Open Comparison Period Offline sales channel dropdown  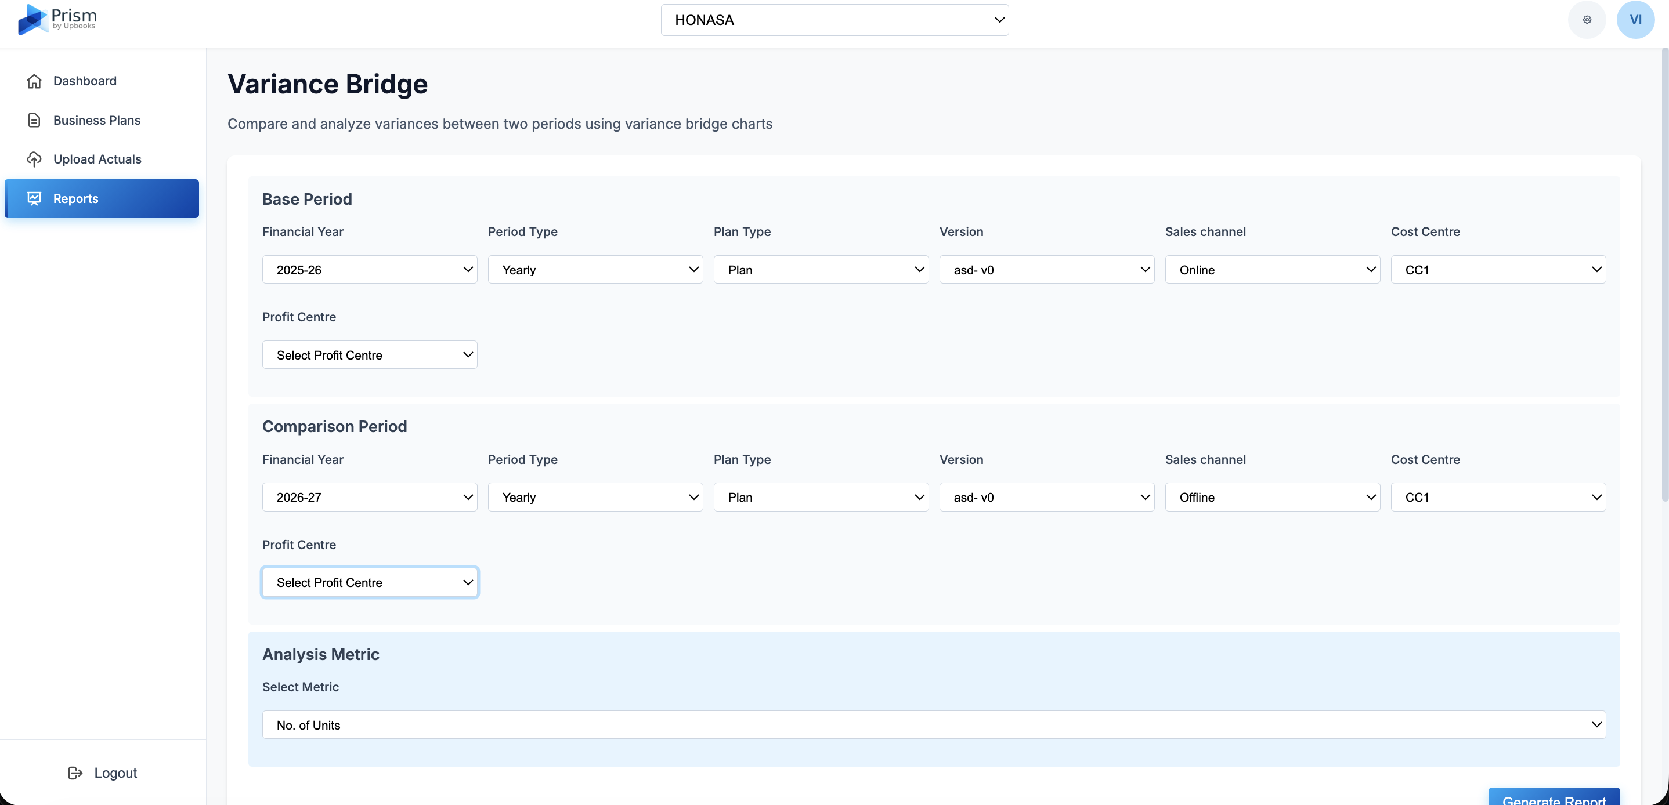click(x=1272, y=498)
